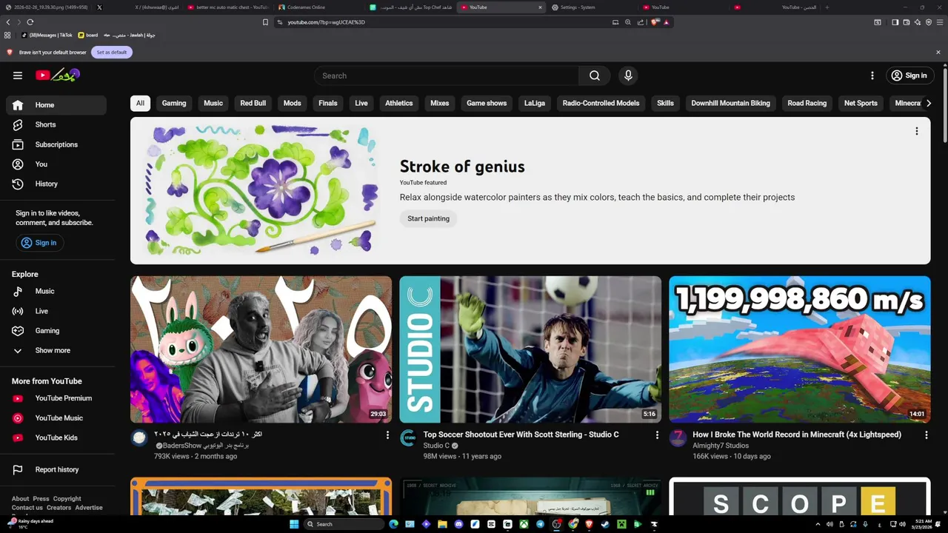Dismiss the Brave default browser infobar
Viewport: 948px width, 533px height.
(x=938, y=53)
